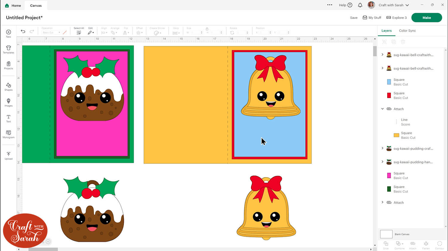Image resolution: width=448 pixels, height=251 pixels.
Task: Open the Templates panel
Action: 8,49
